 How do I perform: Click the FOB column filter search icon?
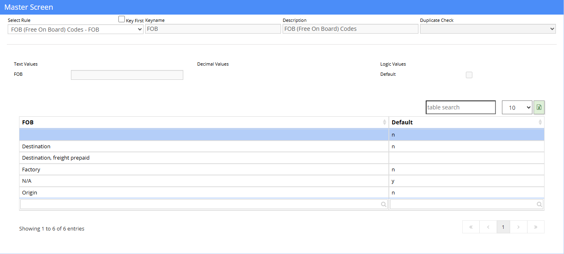click(x=384, y=205)
